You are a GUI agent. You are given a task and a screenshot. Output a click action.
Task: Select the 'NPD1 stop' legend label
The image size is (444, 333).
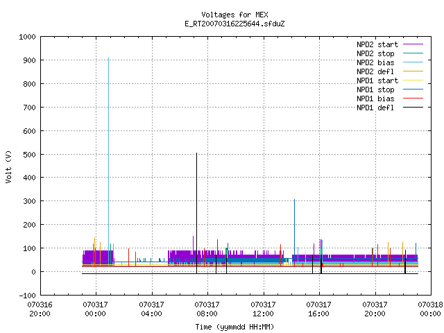tap(375, 89)
